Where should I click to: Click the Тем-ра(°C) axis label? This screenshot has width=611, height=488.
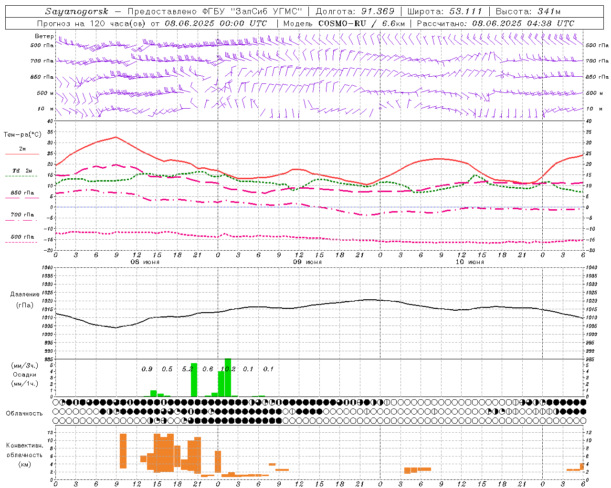22,135
